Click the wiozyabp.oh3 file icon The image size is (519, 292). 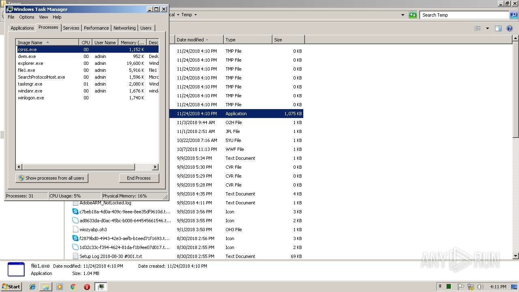[75, 230]
